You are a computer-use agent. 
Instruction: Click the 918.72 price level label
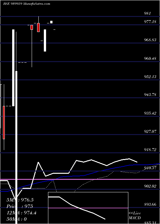(150, 150)
